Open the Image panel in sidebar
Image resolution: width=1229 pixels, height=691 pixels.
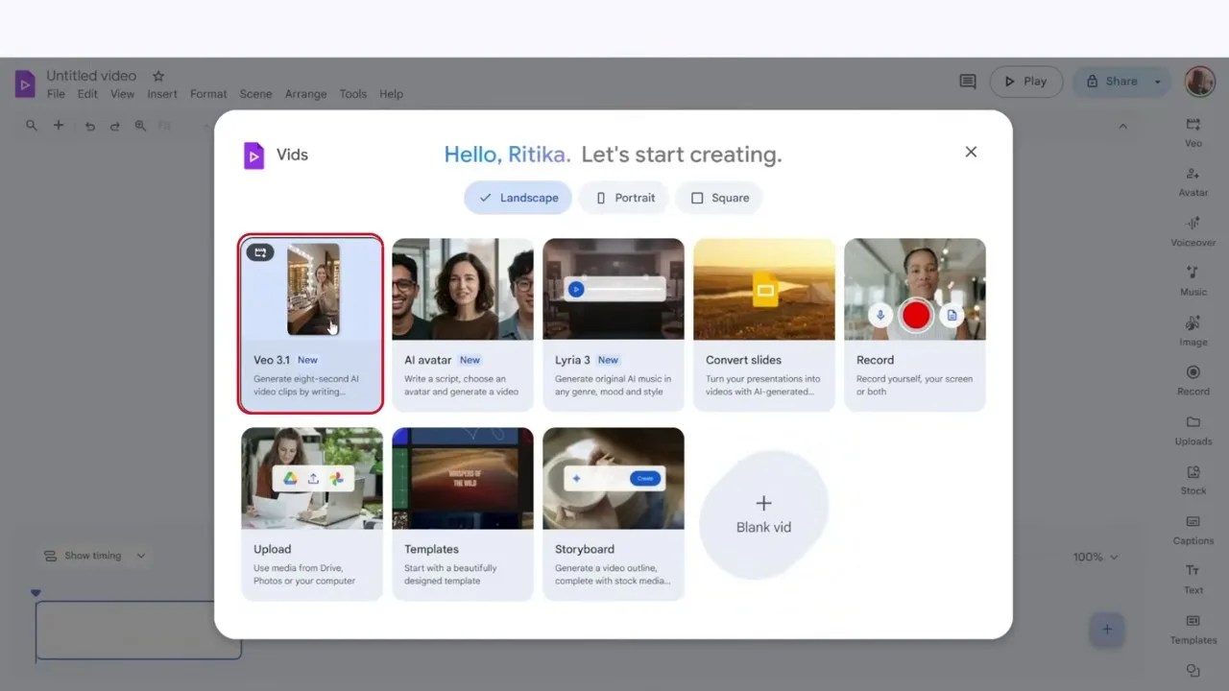tap(1193, 331)
